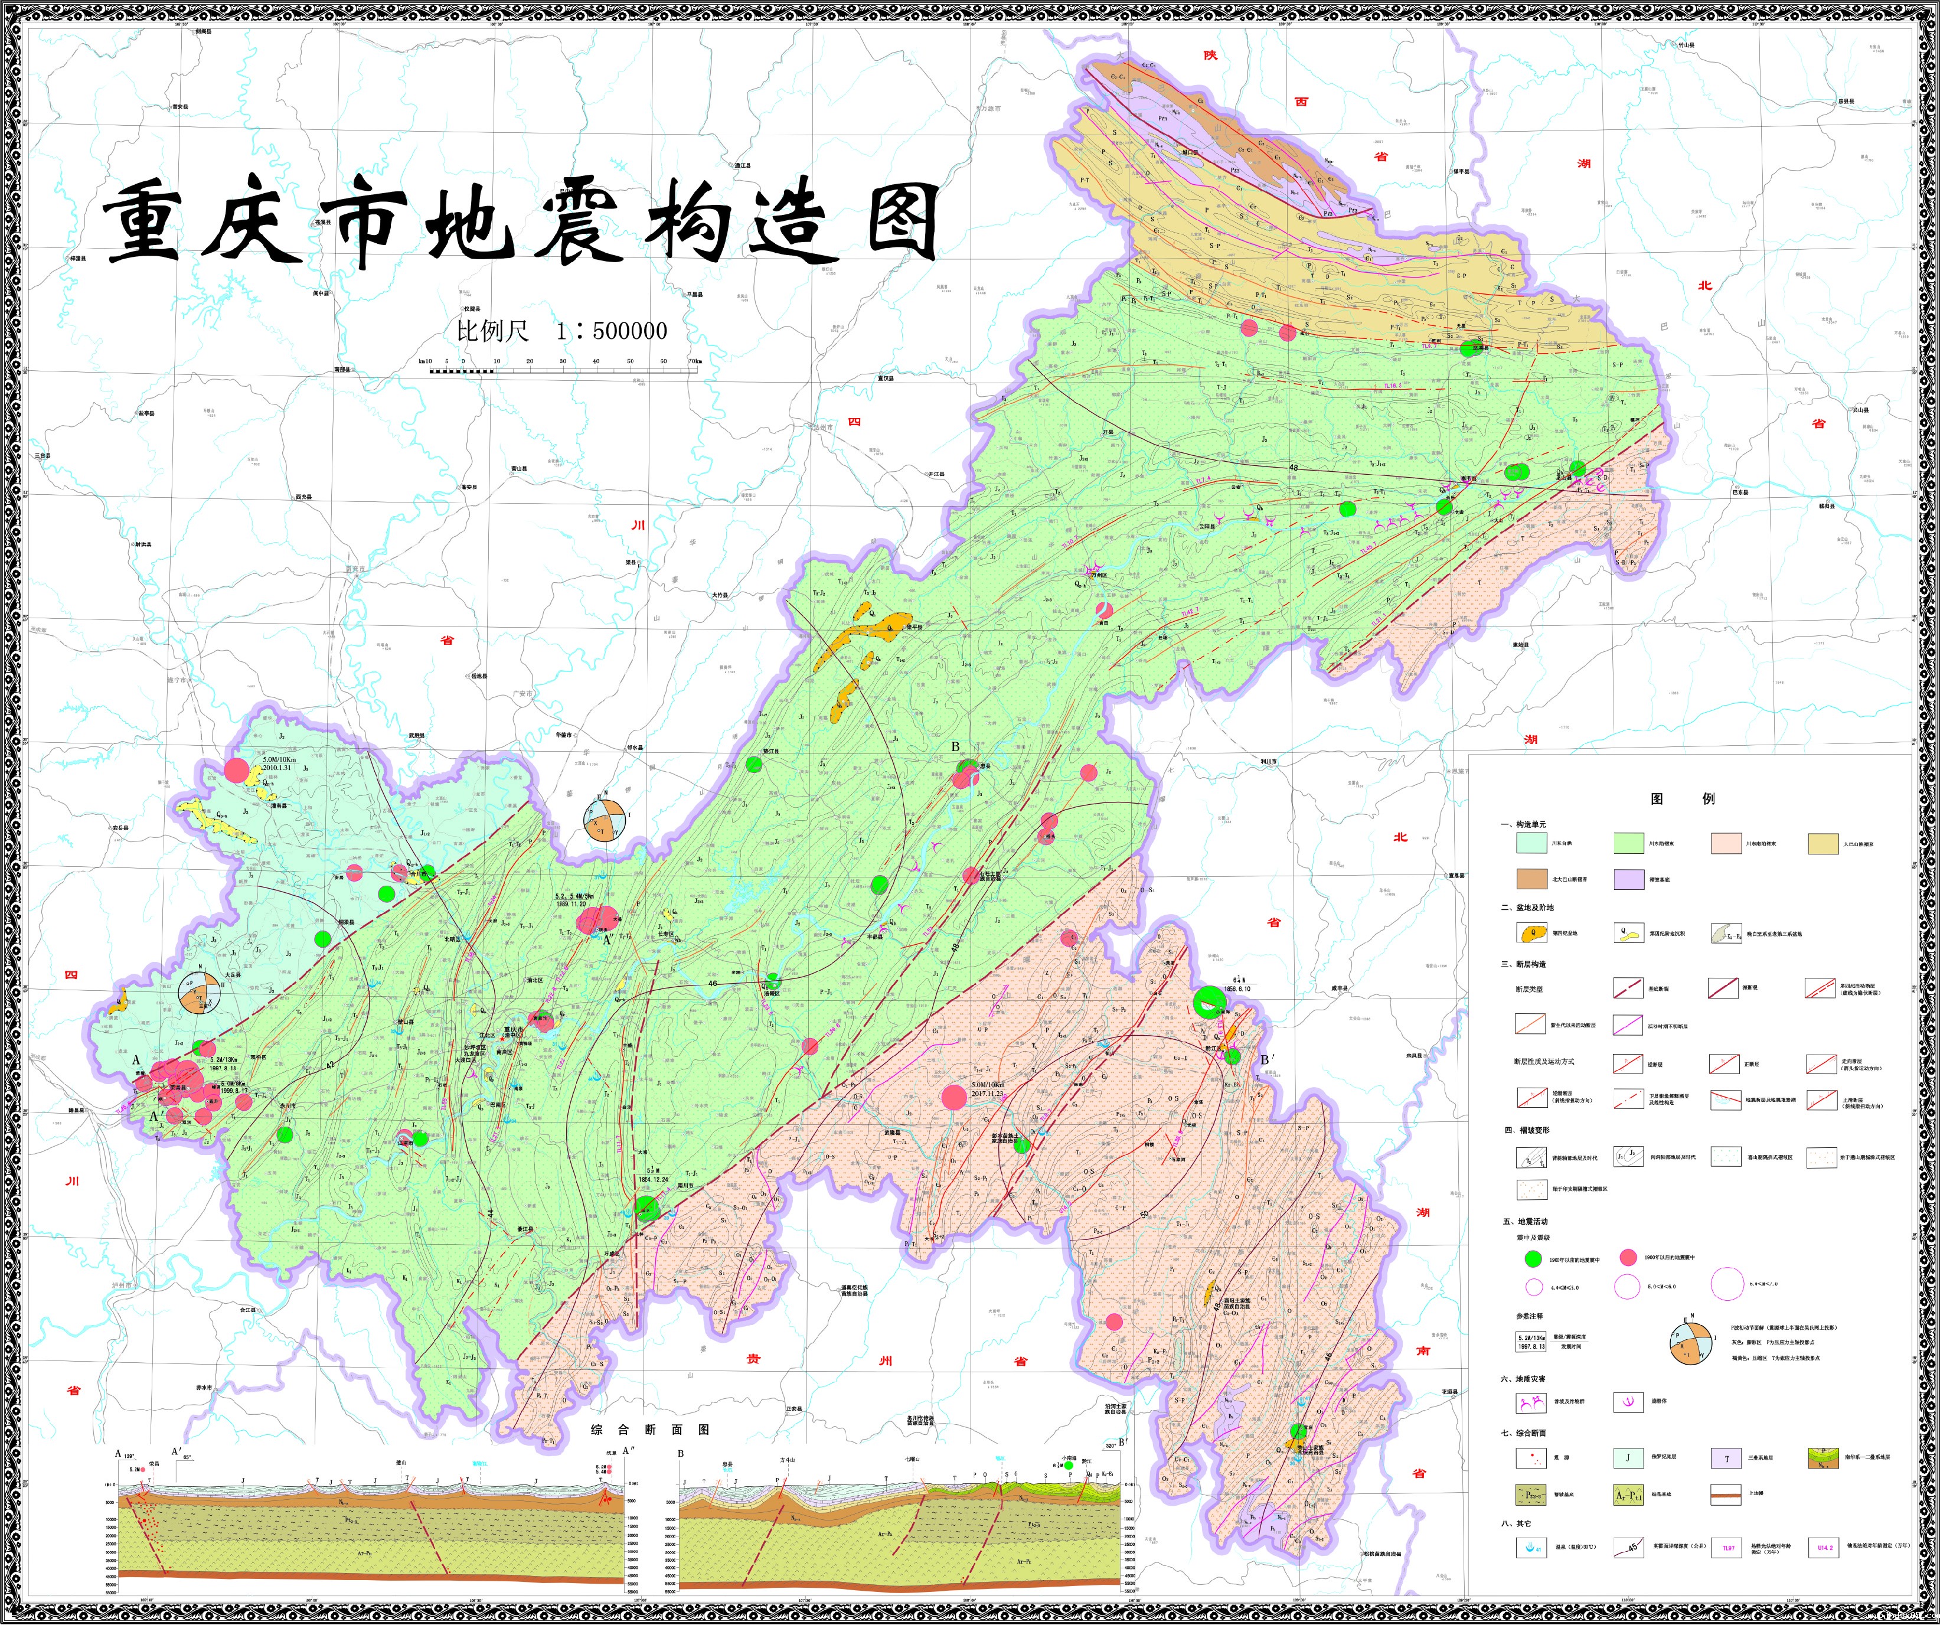This screenshot has width=1940, height=1625.
Task: Click the 5.2M/13Km parameter annotation box in legend
Action: pos(1531,1342)
